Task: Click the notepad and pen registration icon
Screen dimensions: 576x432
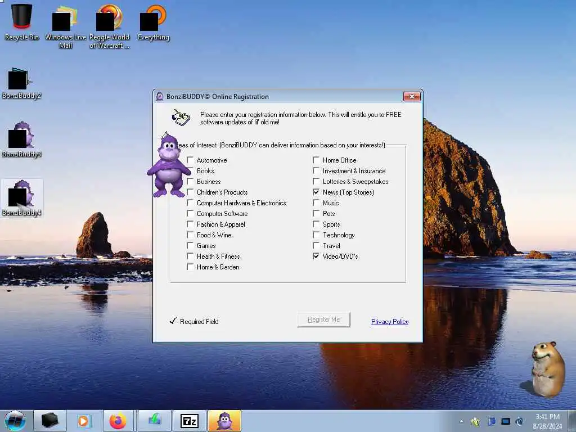Action: click(181, 117)
